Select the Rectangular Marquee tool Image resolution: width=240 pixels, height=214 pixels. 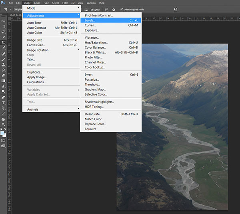click(x=3, y=26)
